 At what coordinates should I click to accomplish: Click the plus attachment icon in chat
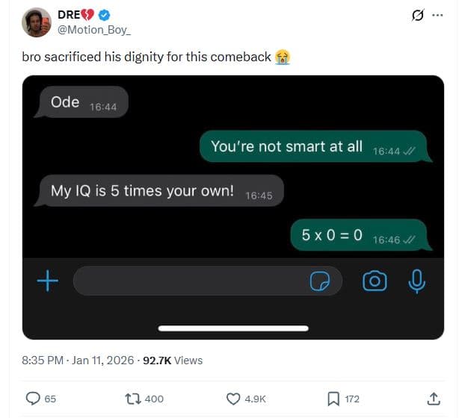48,281
